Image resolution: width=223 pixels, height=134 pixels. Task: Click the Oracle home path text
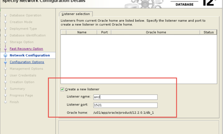[123, 113]
